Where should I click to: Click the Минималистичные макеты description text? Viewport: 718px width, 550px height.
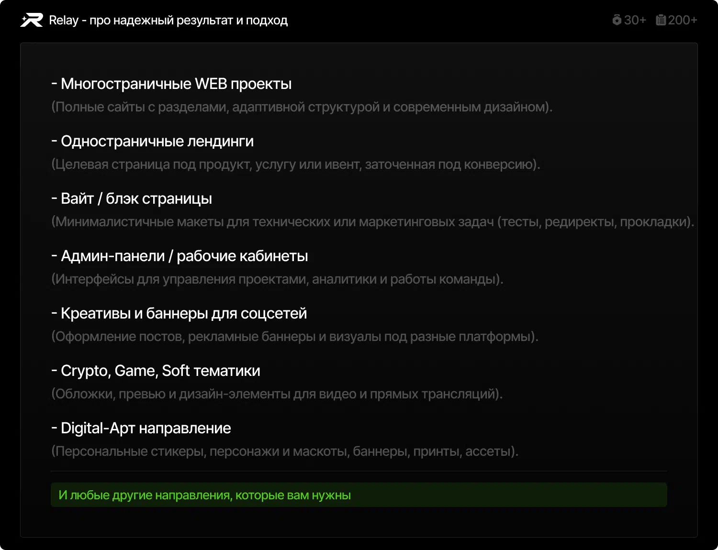372,221
